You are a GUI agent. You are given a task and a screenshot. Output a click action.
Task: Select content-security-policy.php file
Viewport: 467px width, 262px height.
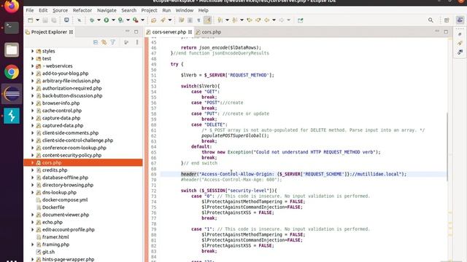pos(72,155)
